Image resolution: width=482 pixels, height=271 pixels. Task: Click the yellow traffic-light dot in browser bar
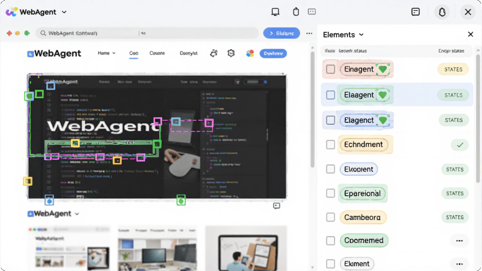[17, 33]
